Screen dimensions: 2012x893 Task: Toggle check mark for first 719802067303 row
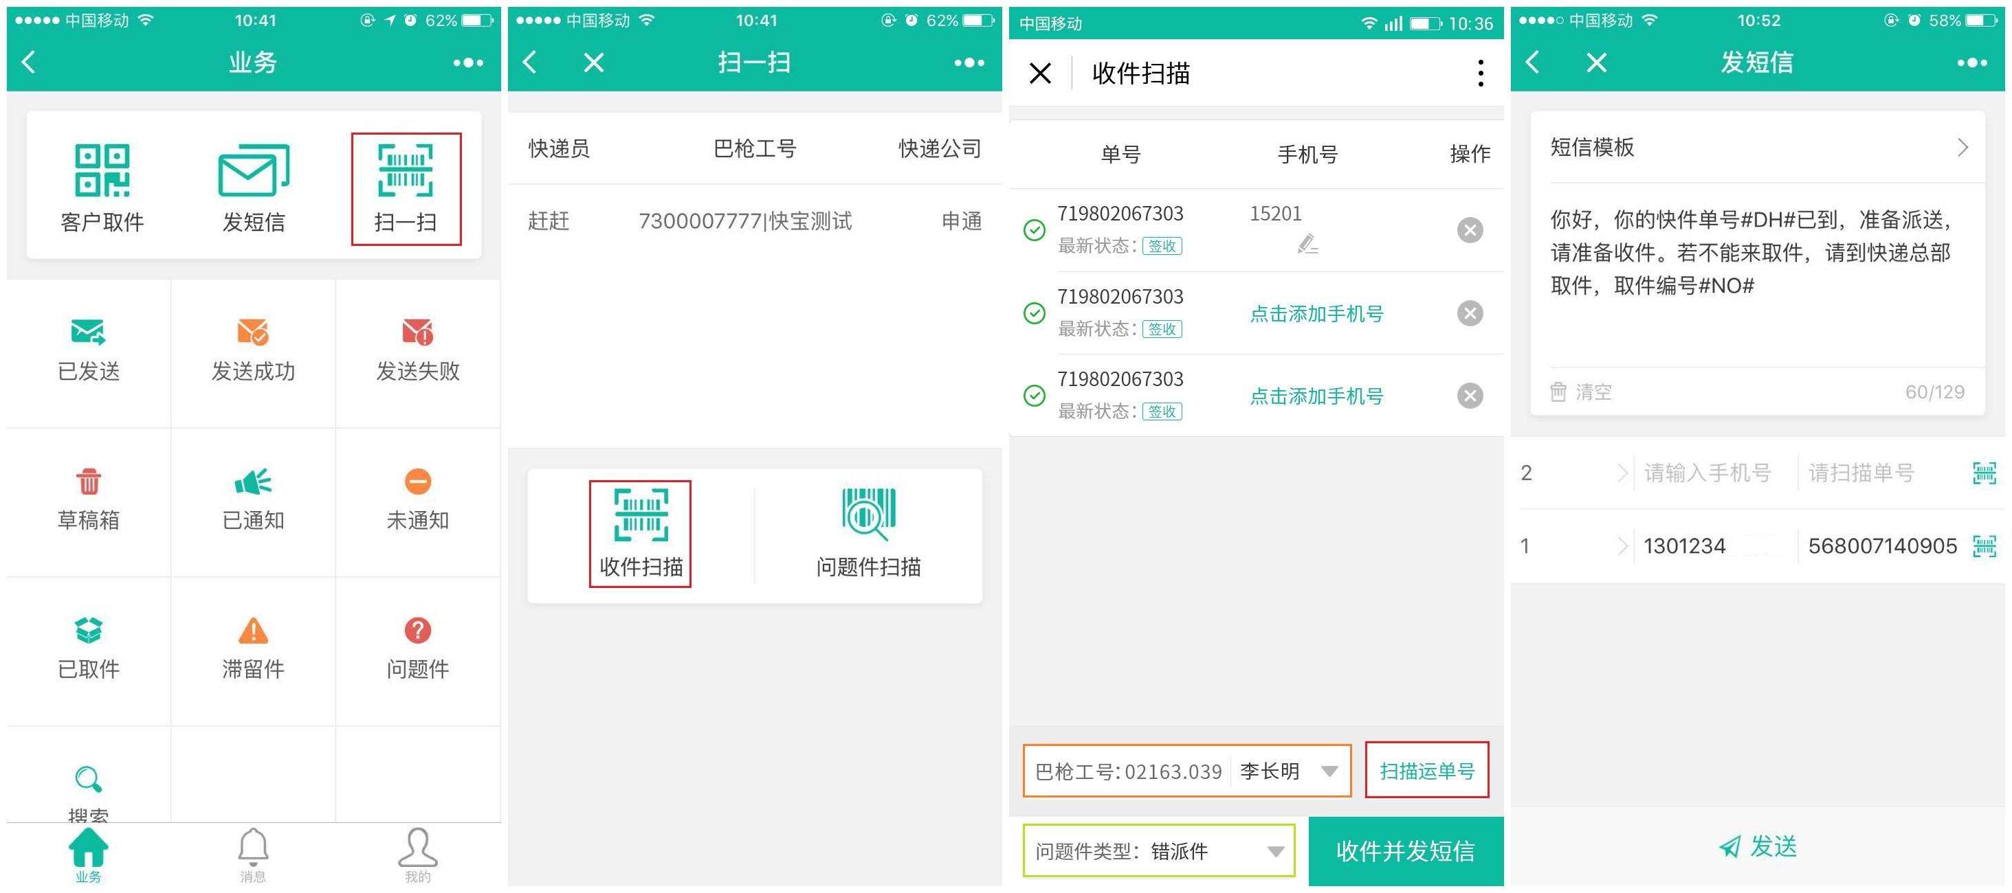pos(1034,230)
